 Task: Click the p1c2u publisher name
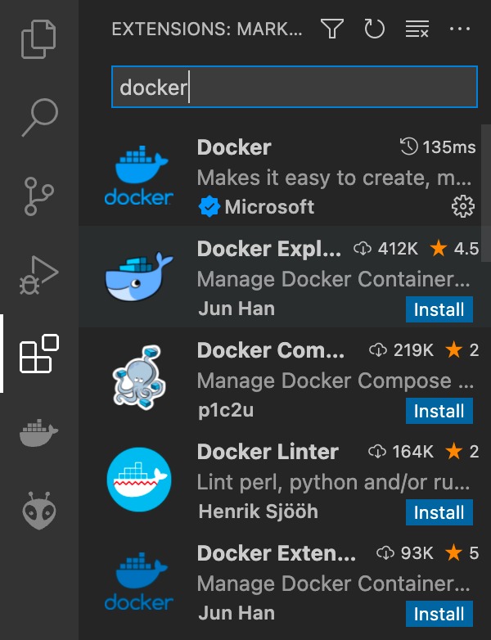click(226, 410)
